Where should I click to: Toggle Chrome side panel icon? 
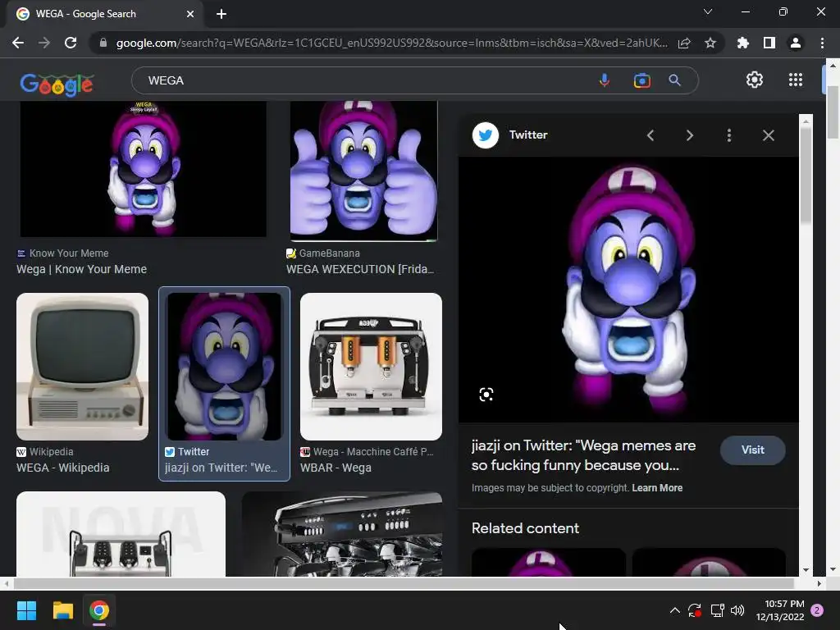(769, 43)
